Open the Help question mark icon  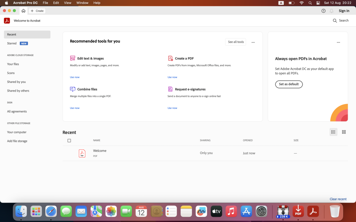click(x=323, y=11)
